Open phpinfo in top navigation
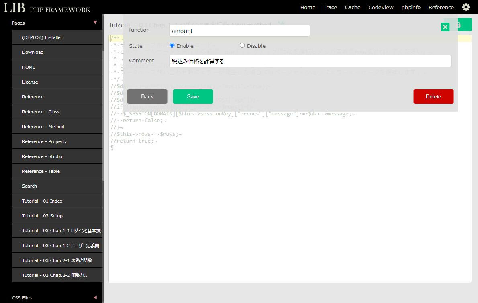Image resolution: width=478 pixels, height=303 pixels. (411, 7)
